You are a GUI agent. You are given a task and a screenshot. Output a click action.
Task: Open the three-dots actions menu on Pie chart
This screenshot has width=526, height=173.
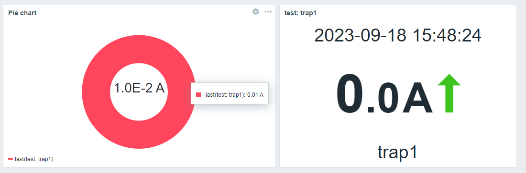click(x=268, y=12)
